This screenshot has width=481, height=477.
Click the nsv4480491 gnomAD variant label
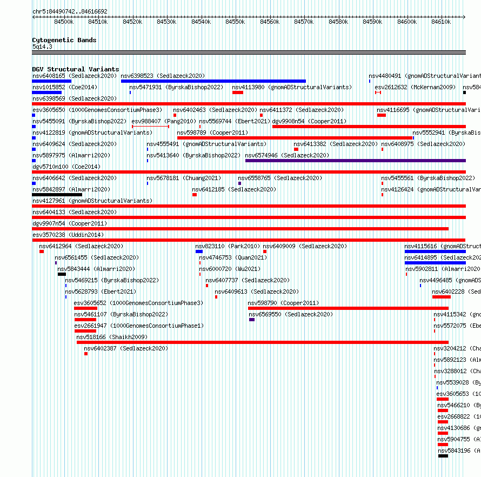pos(425,76)
